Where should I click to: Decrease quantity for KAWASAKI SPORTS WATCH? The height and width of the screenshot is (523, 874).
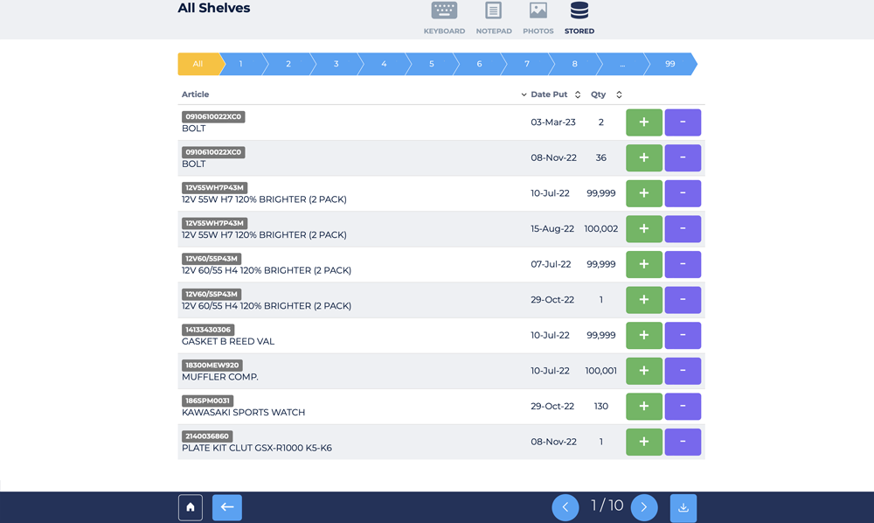[x=683, y=407]
